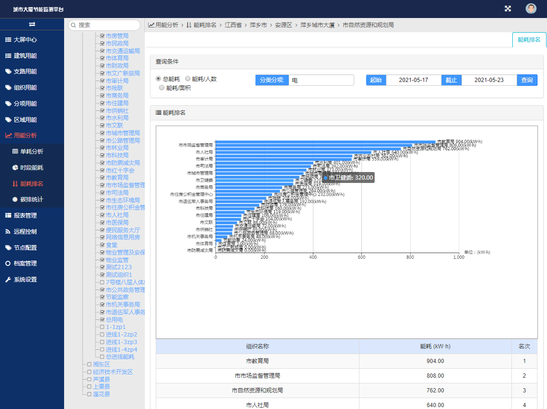Viewport: 547px width, 409px height.
Task: Open 远程控制 in the sidebar
Action: tap(25, 232)
